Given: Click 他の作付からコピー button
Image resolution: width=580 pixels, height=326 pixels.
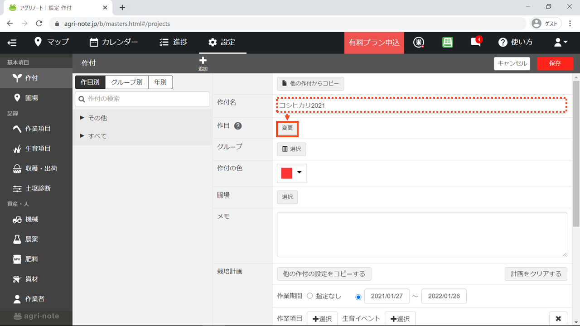Looking at the screenshot, I should [x=310, y=83].
